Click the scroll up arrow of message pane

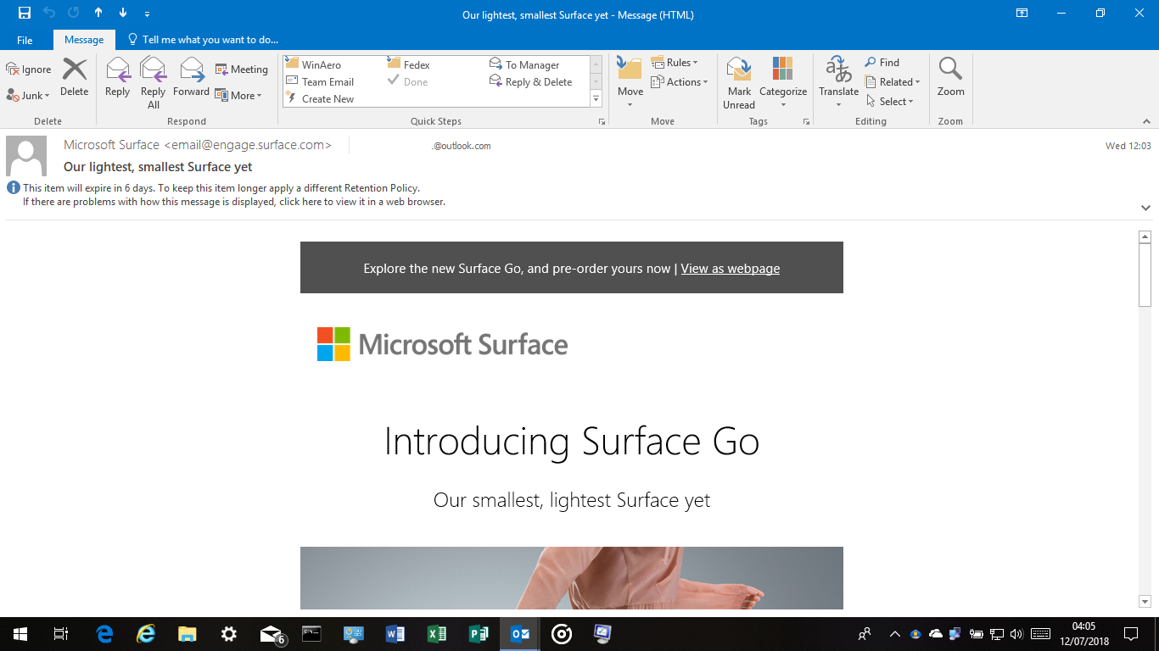(x=1145, y=237)
